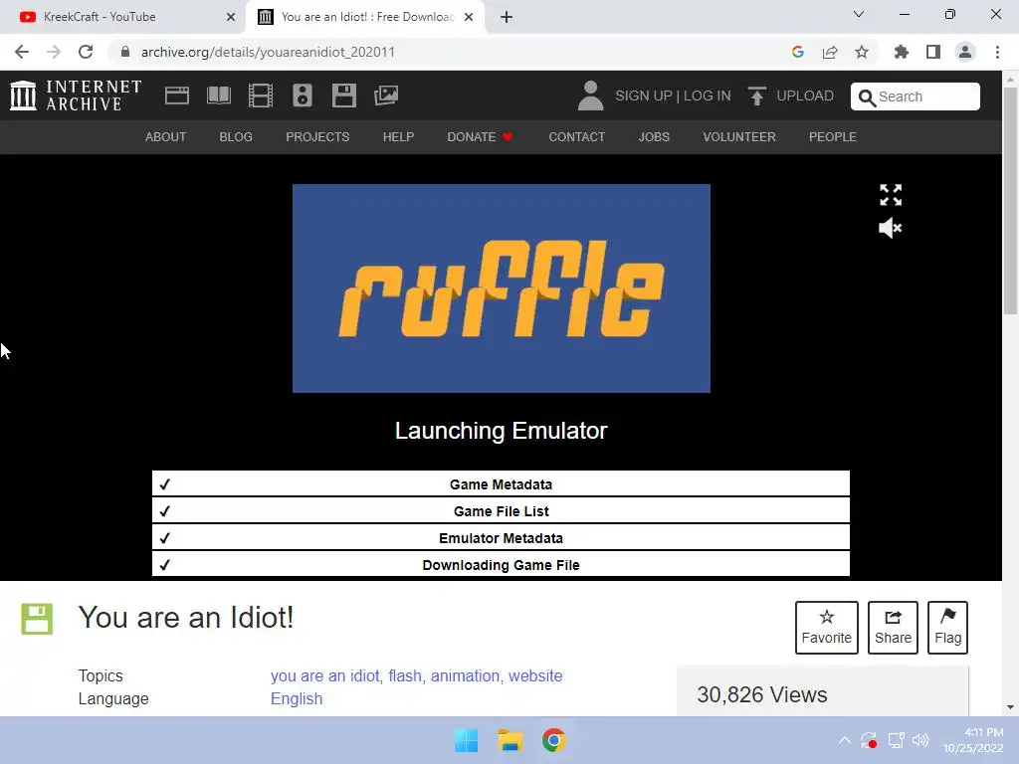Click the Favorite button
1019x764 pixels.
[827, 628]
